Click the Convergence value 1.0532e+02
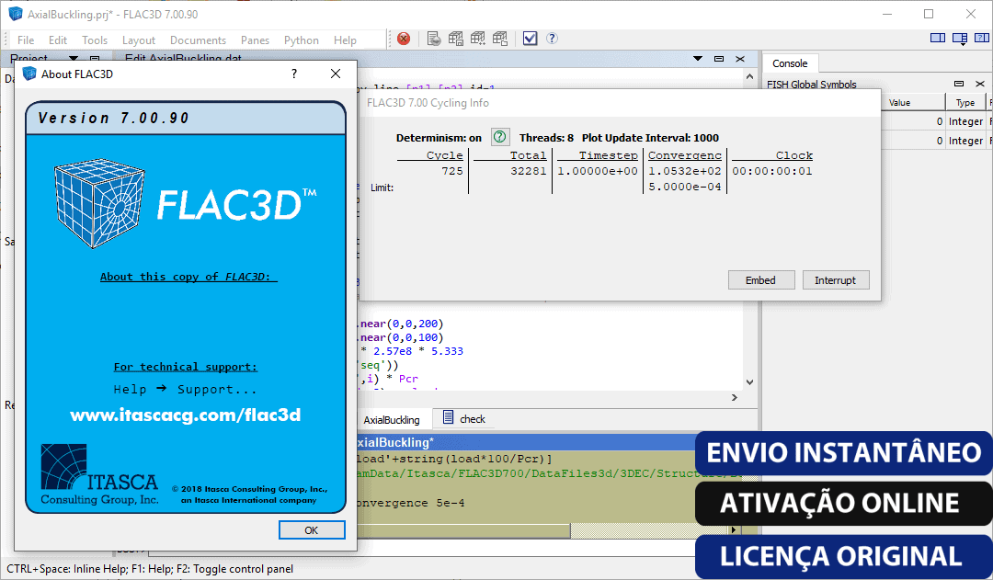 [685, 171]
